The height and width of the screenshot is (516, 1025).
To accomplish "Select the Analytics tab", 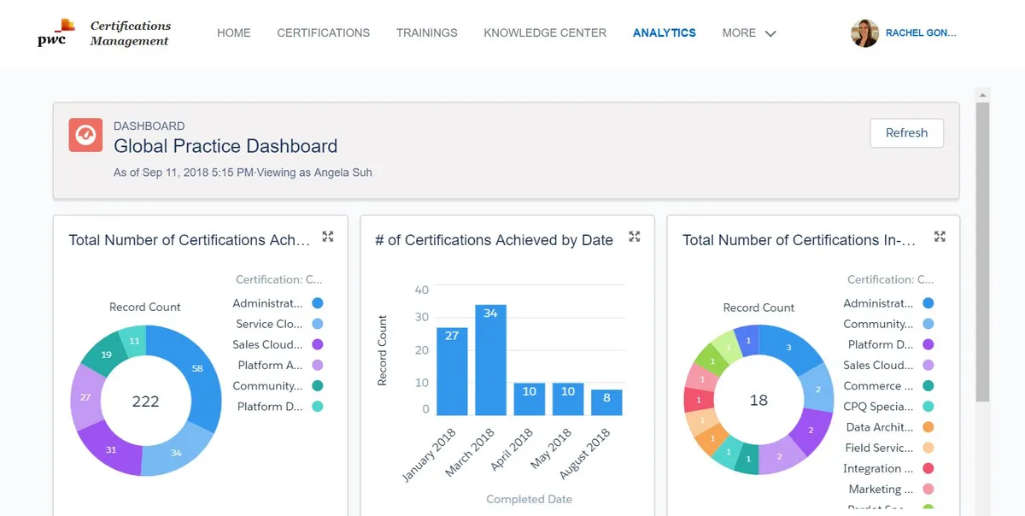I will point(665,32).
